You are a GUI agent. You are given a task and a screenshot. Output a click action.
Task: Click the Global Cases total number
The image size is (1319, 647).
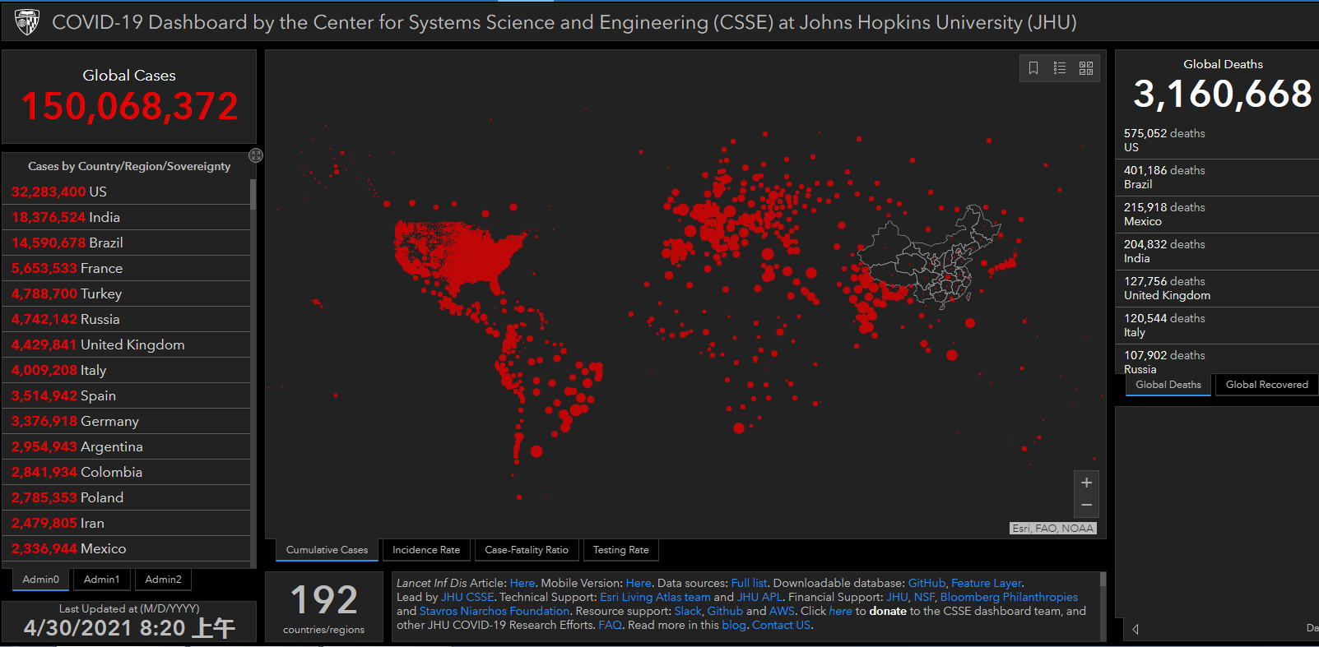click(x=130, y=107)
